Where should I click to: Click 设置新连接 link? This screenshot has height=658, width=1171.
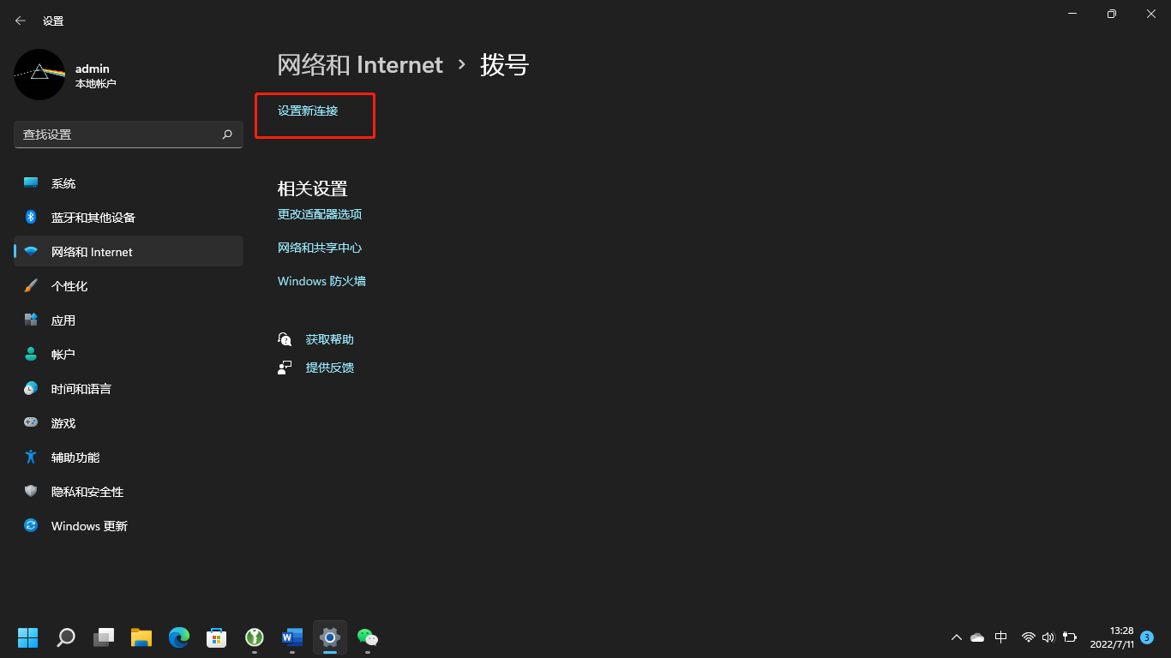(x=308, y=111)
